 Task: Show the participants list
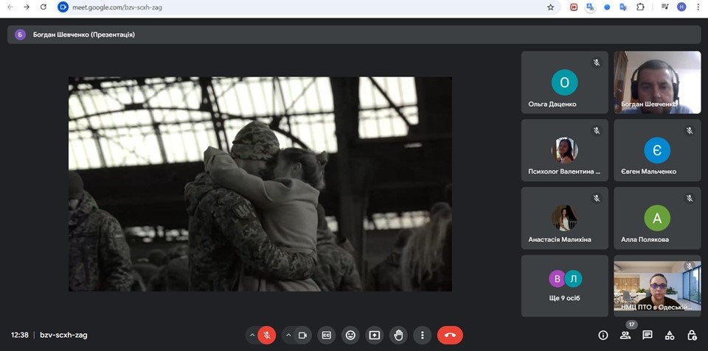pyautogui.click(x=625, y=335)
